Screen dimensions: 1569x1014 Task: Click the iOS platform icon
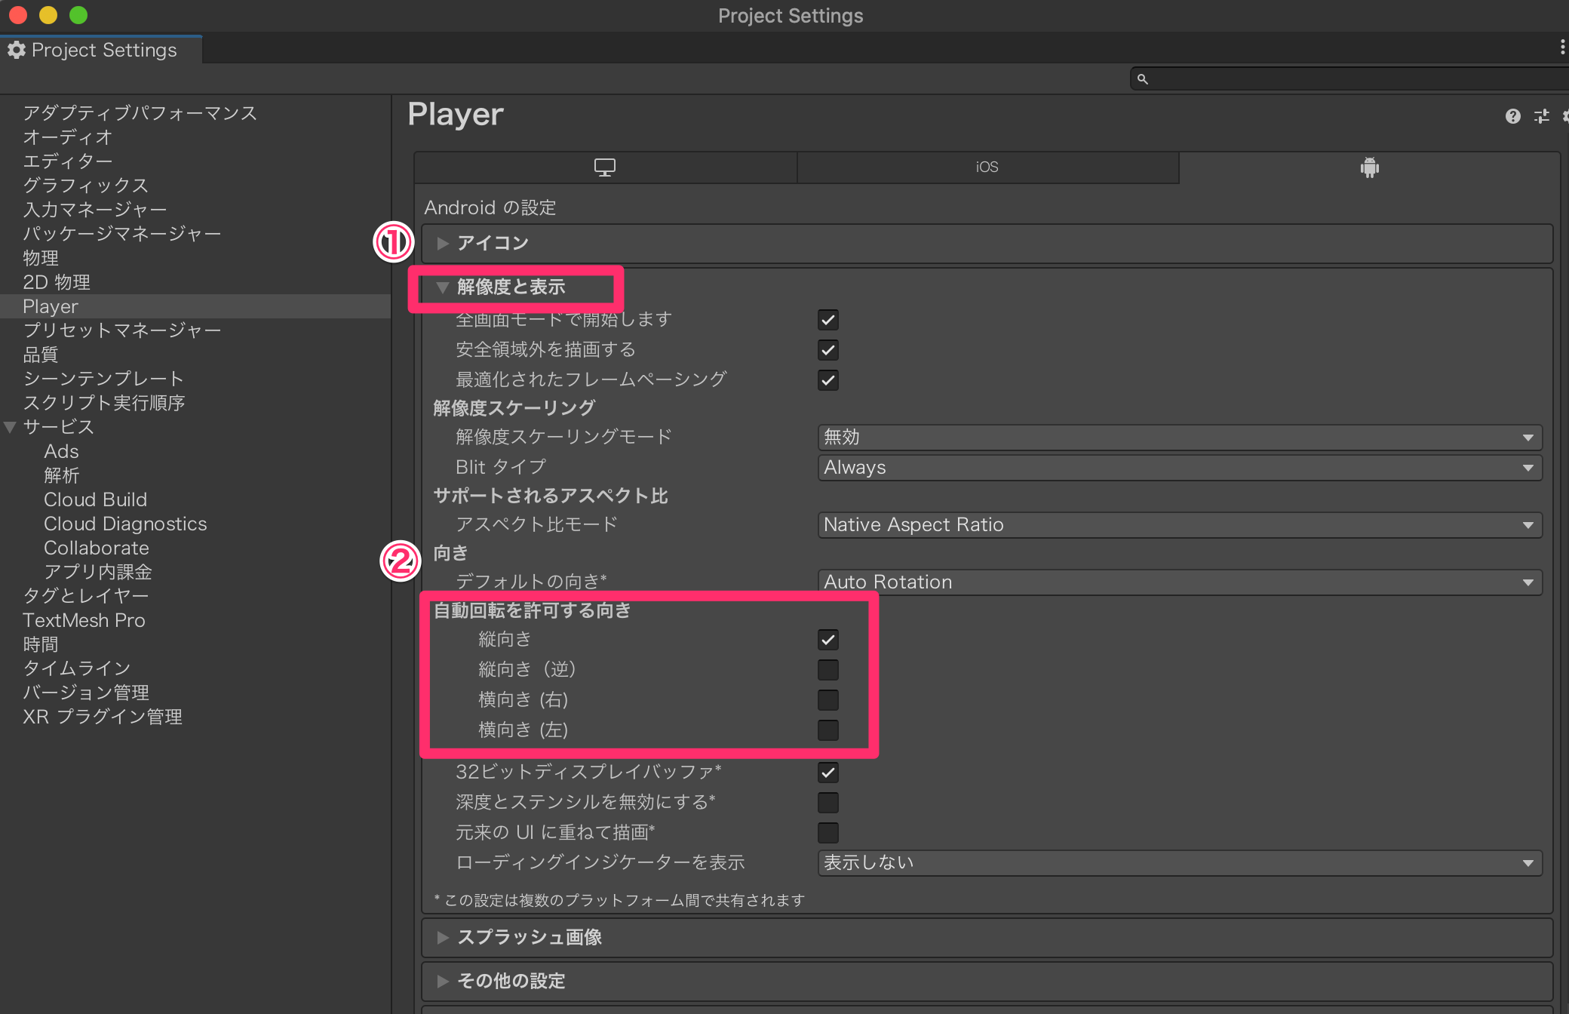pyautogui.click(x=989, y=167)
